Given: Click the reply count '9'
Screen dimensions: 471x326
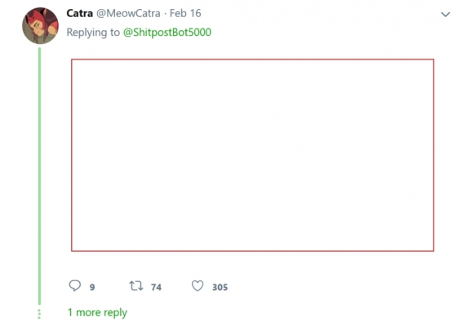Looking at the screenshot, I should coord(92,287).
